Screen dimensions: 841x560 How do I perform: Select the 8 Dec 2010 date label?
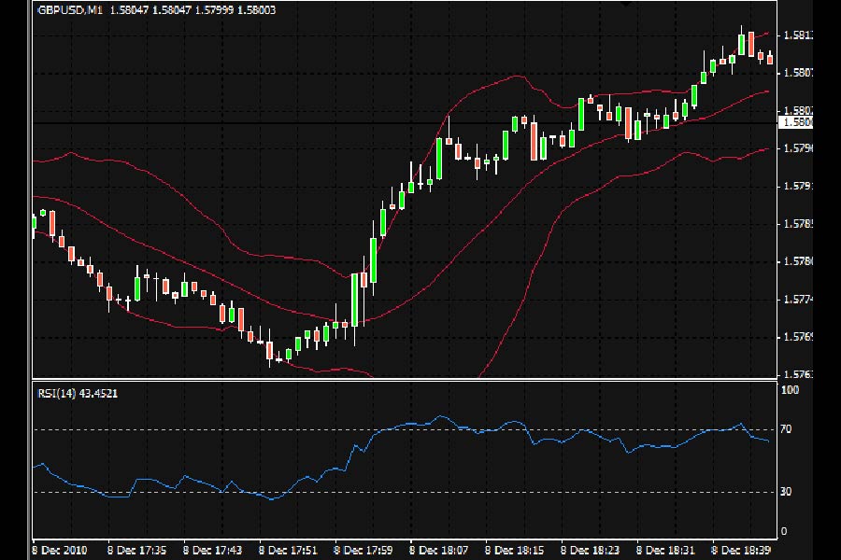pos(60,551)
